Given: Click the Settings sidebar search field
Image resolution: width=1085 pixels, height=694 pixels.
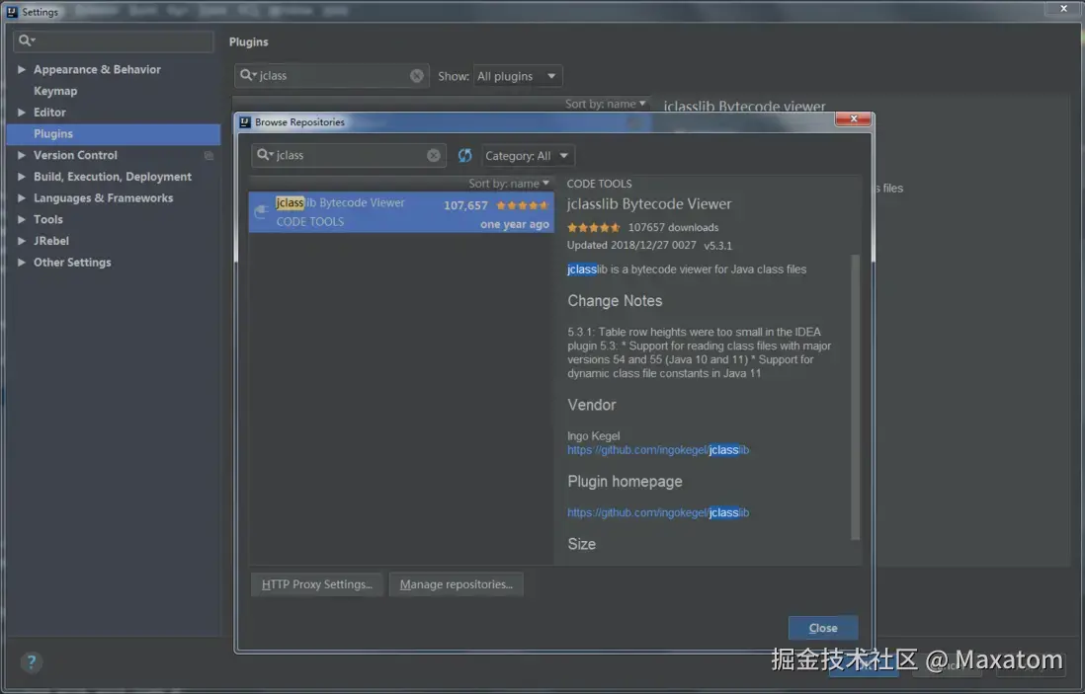Looking at the screenshot, I should coord(114,40).
